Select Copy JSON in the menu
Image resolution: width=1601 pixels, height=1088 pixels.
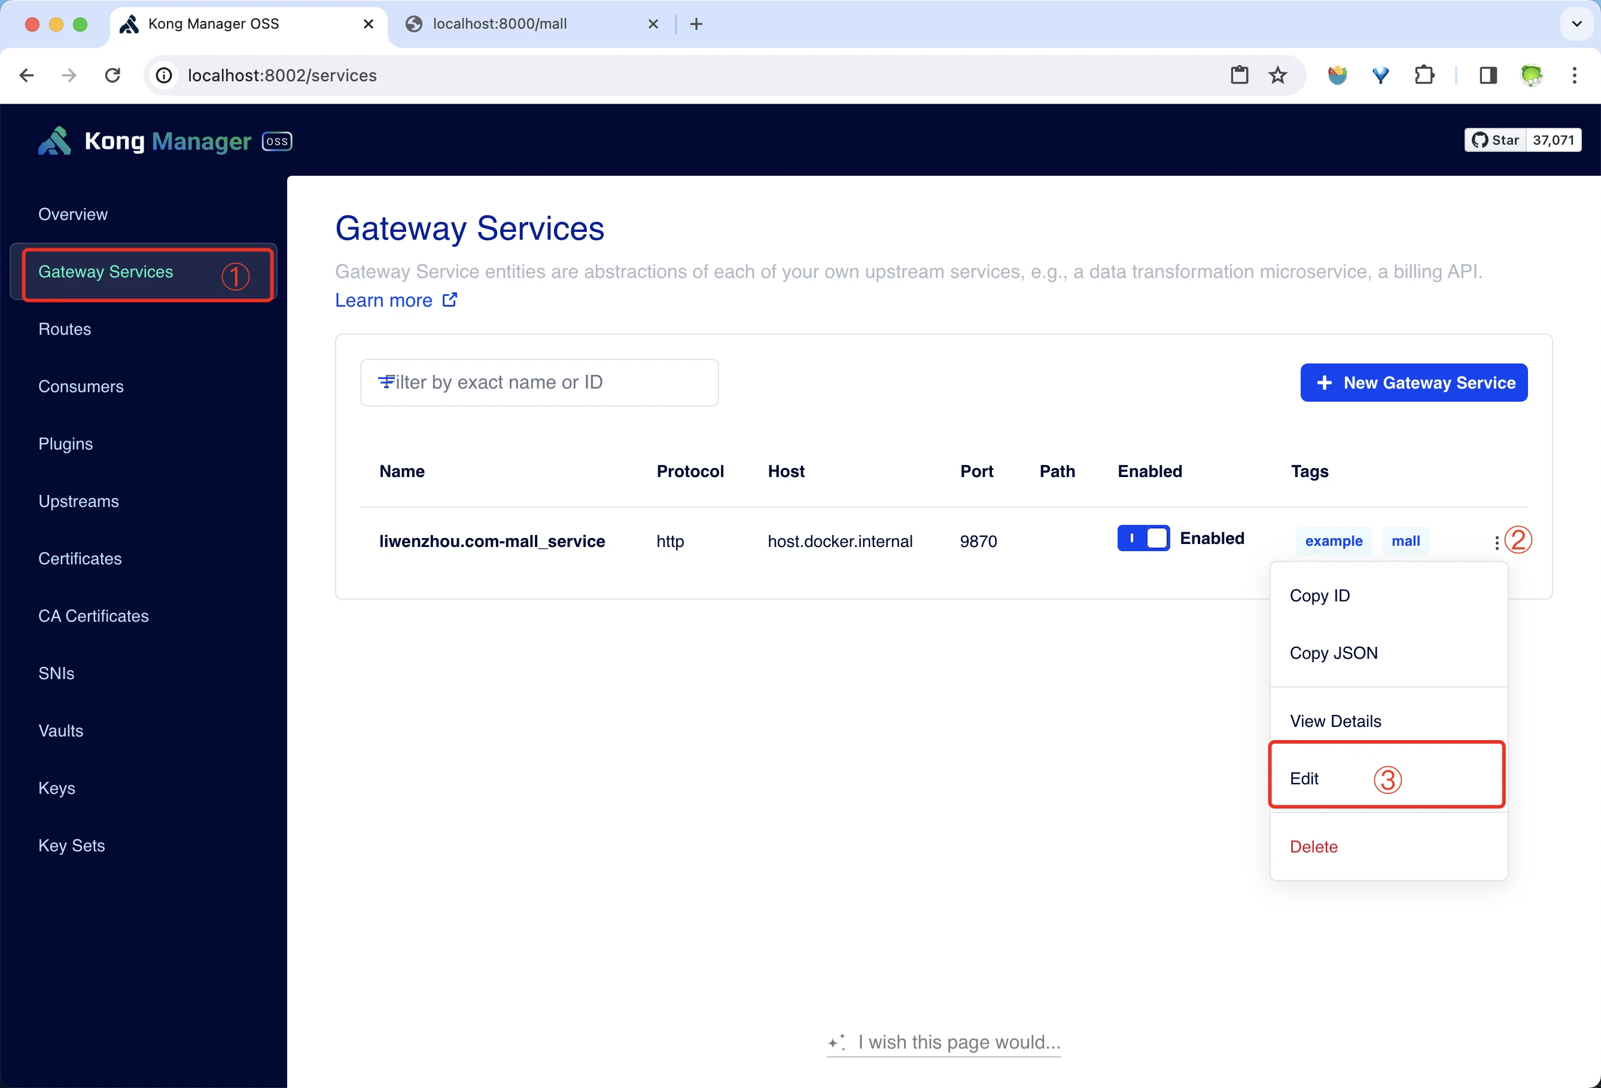point(1333,652)
